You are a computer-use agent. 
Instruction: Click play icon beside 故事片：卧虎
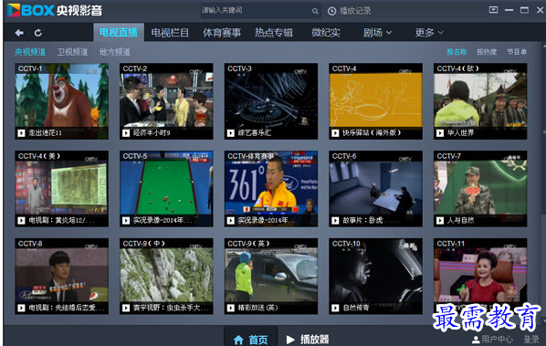[x=335, y=220]
